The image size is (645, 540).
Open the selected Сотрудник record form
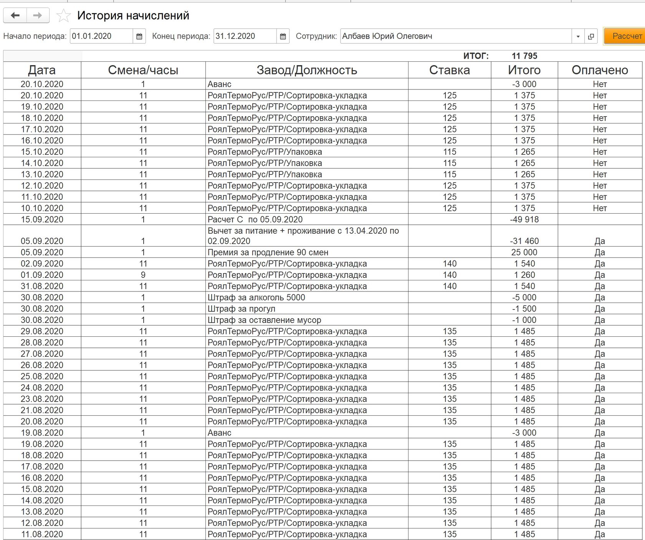(x=591, y=36)
